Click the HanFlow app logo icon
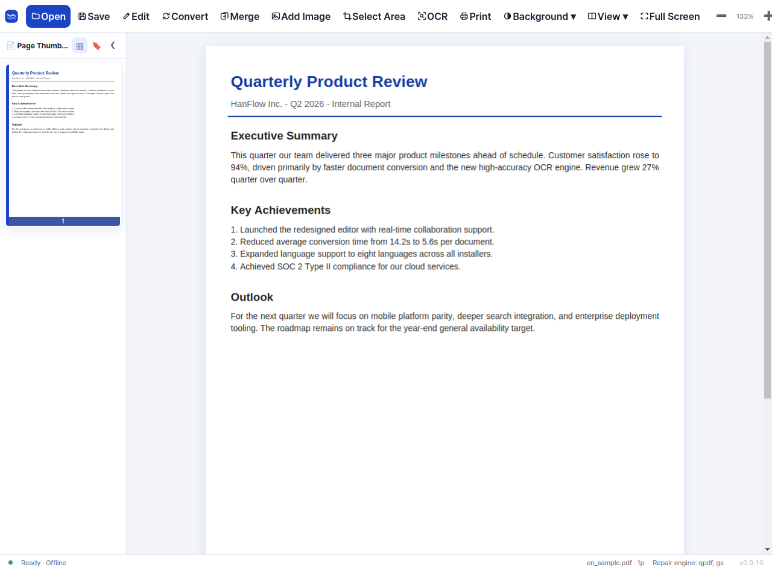This screenshot has height=570, width=772. (x=11, y=16)
